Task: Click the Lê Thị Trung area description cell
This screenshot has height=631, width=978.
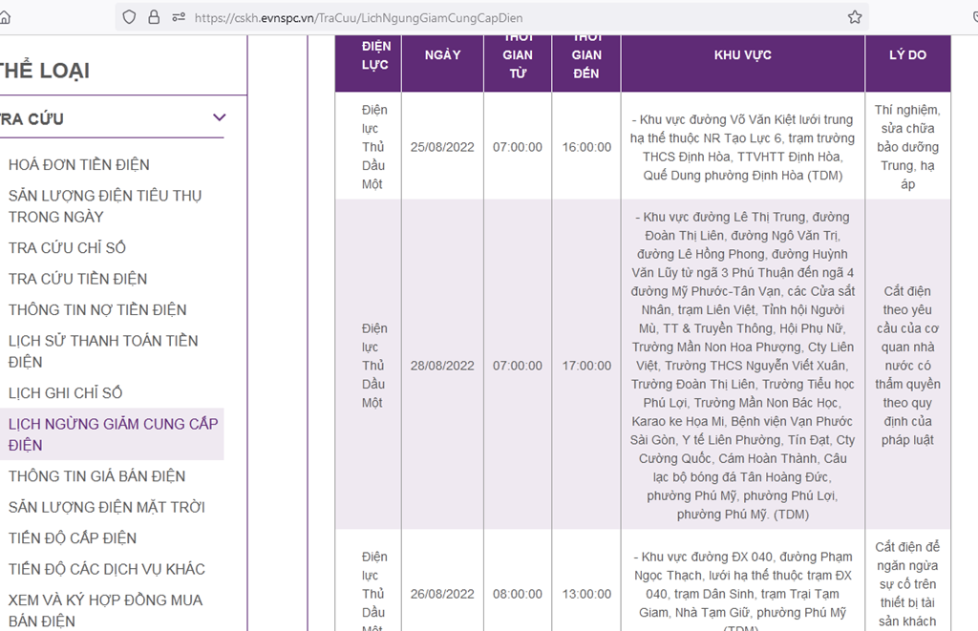Action: click(742, 366)
